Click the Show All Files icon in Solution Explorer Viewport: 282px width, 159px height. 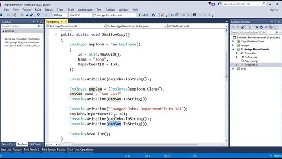click(x=271, y=27)
